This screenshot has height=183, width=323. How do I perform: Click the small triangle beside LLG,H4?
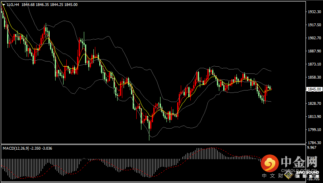coord(4,4)
